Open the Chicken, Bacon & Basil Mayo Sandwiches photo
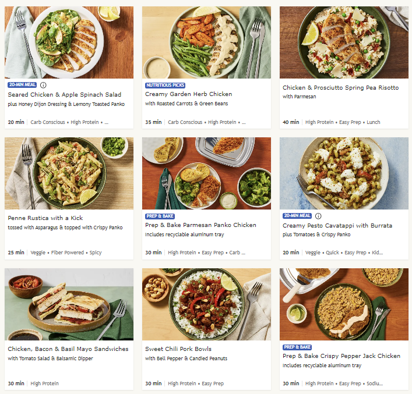412x394 pixels. 69,304
